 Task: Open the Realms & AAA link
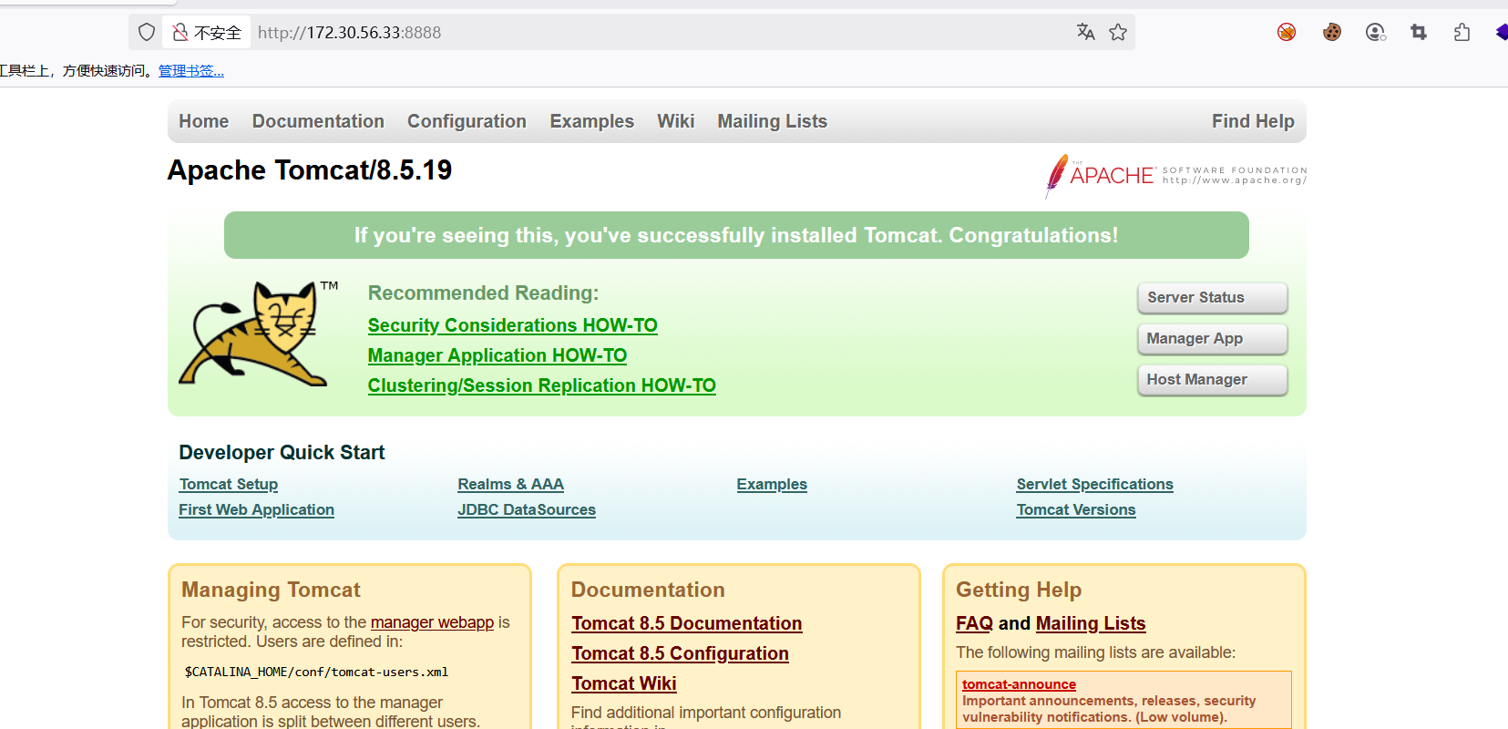point(511,485)
